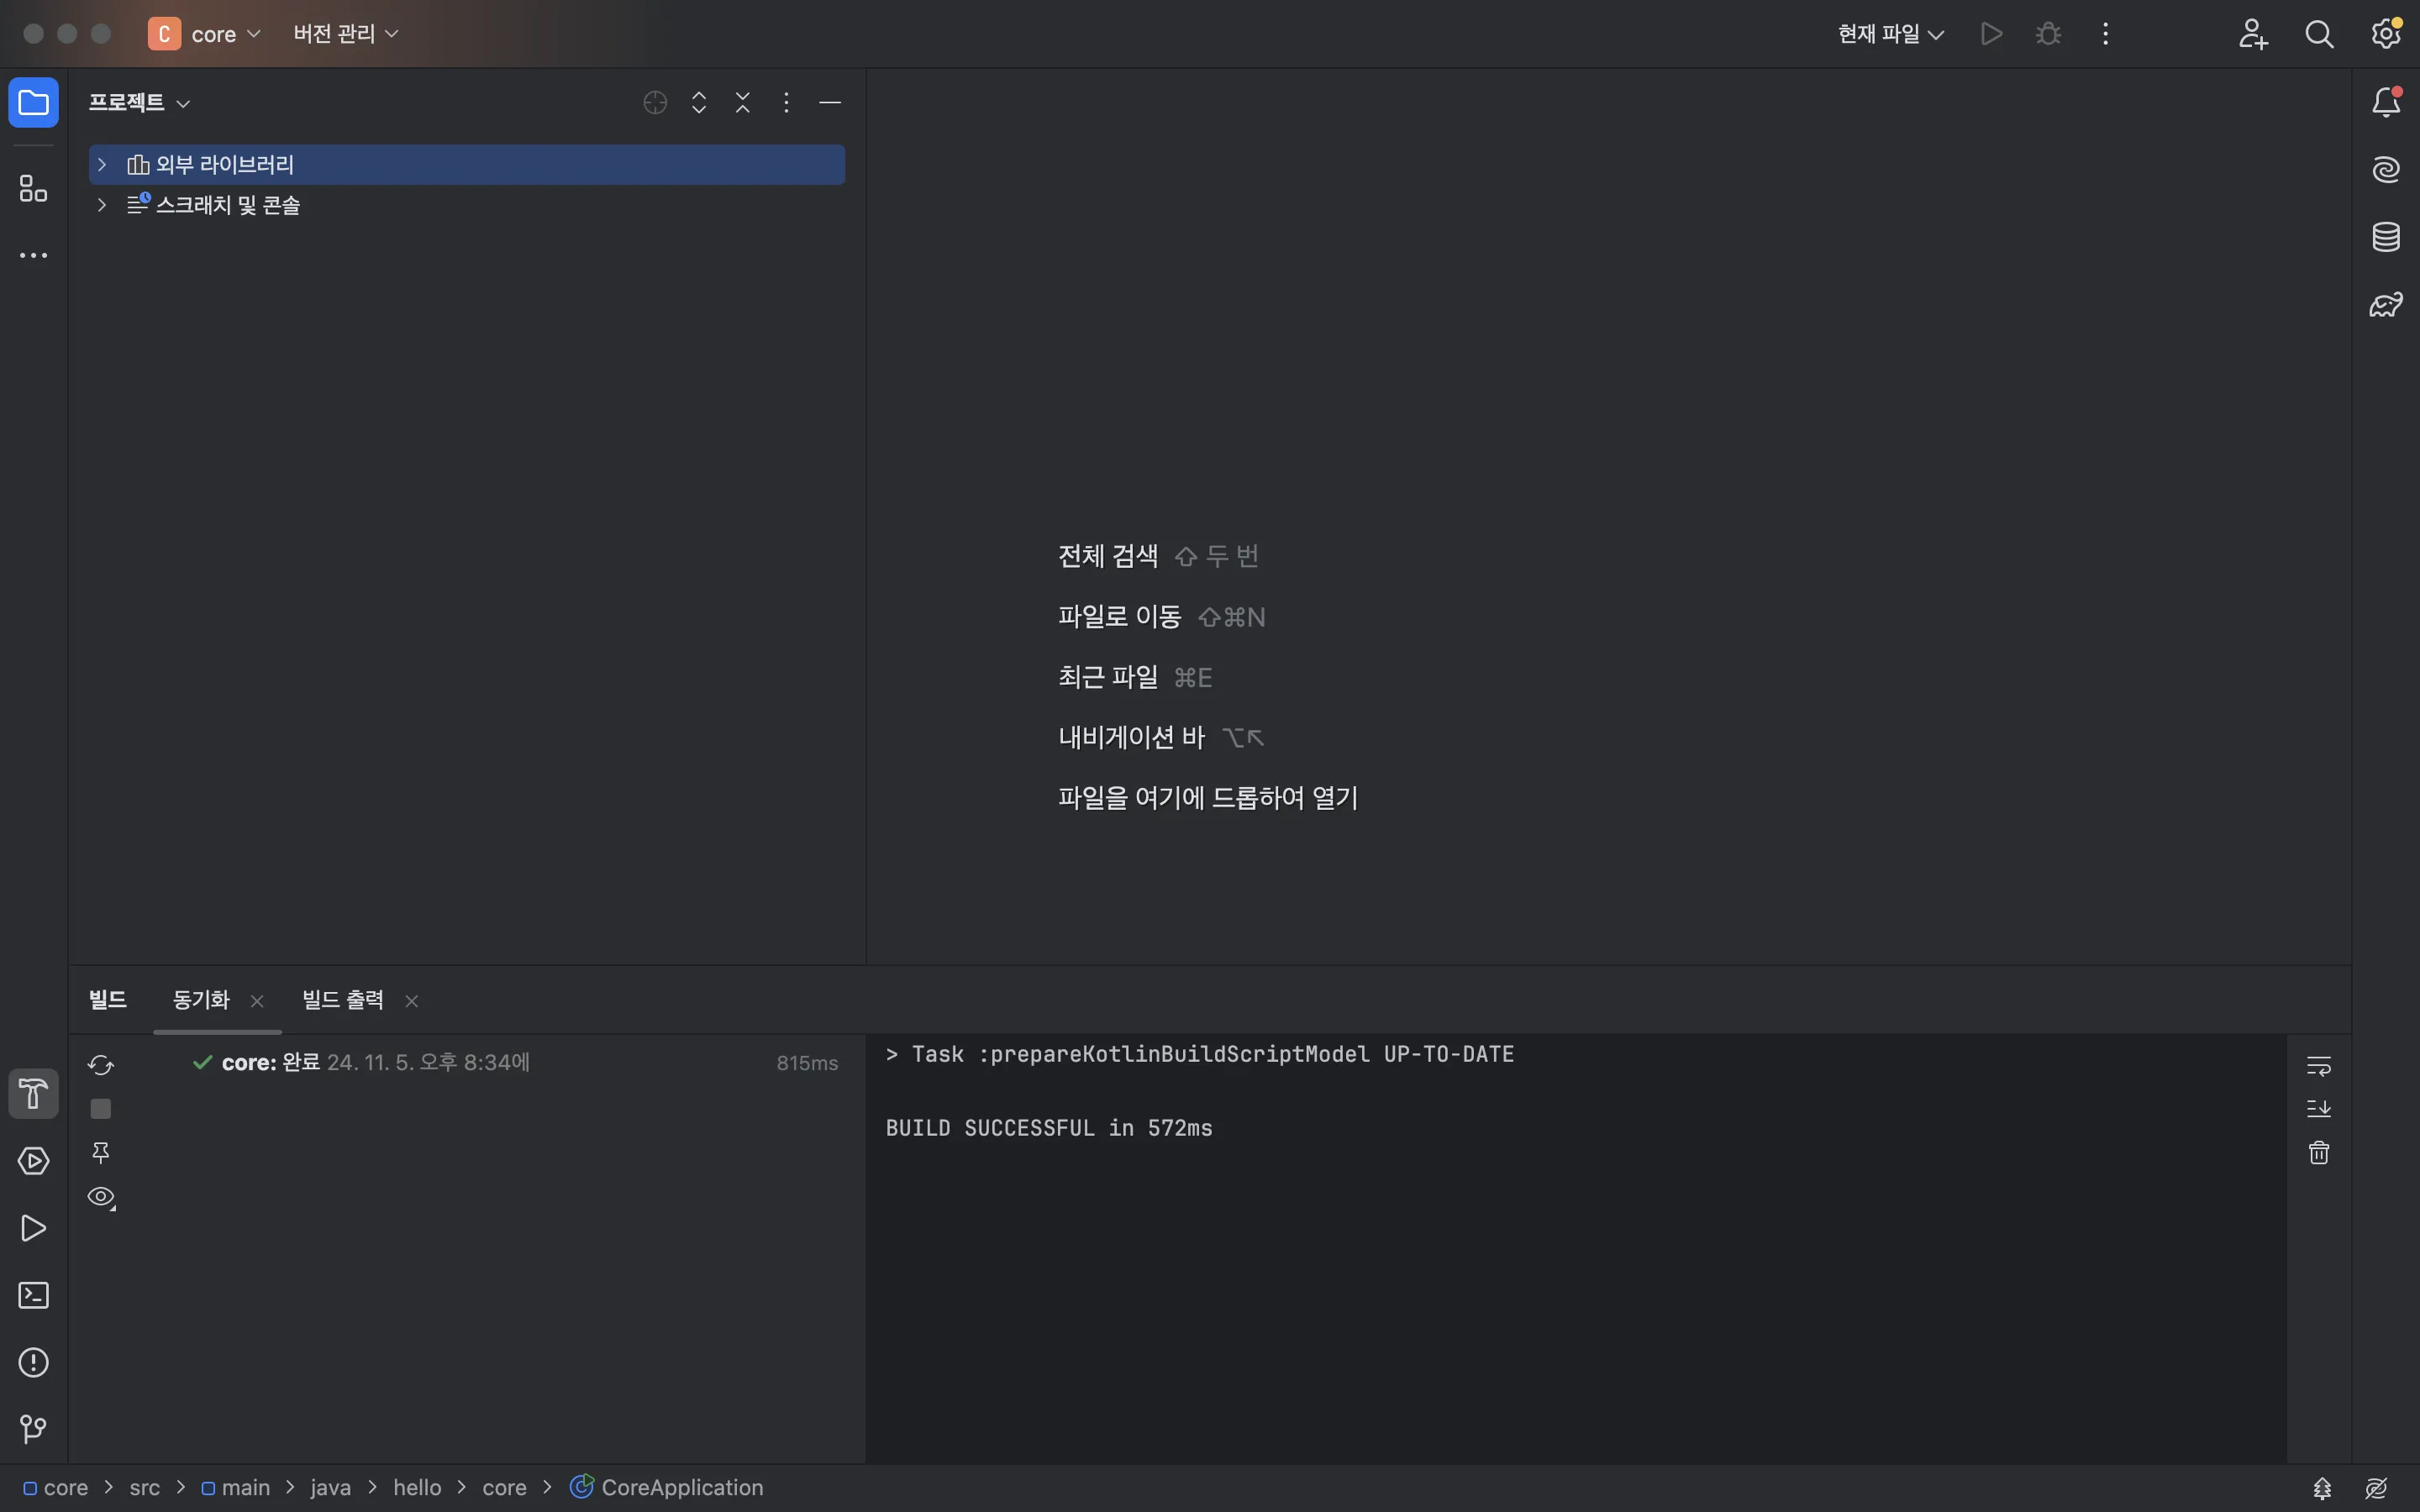Open more actions in top toolbar
The image size is (2420, 1512).
[2105, 34]
